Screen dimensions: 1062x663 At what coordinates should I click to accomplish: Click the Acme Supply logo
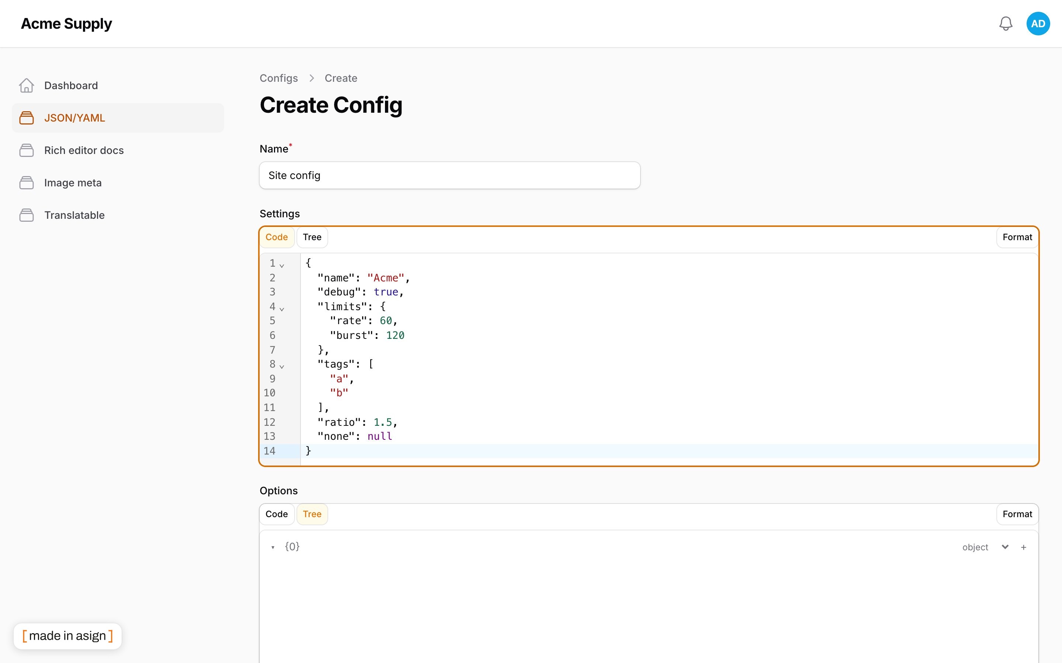(x=66, y=24)
